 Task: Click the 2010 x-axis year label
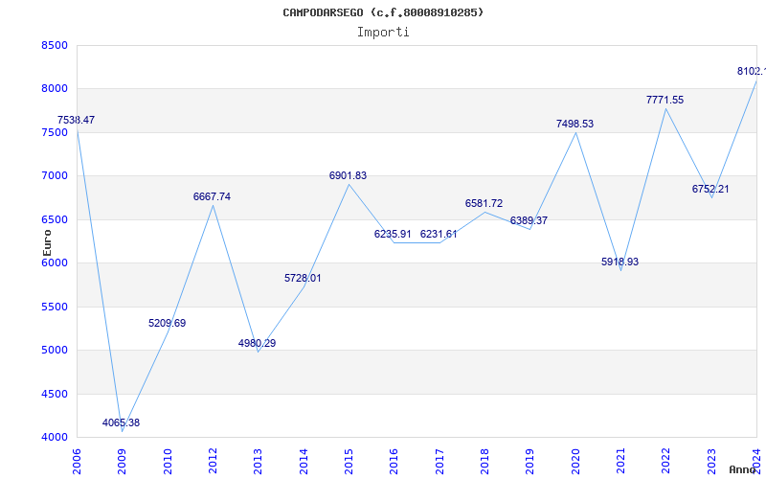point(168,462)
